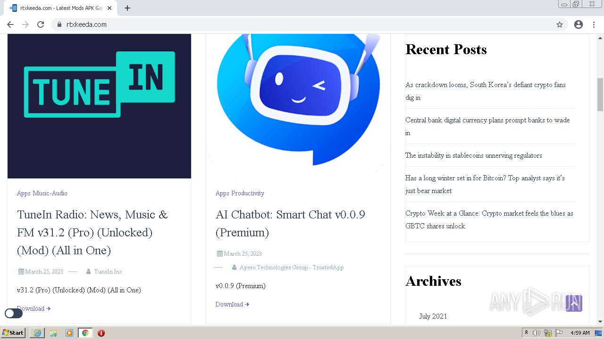604x339 pixels.
Task: Download TuneIn Radio mod
Action: pyautogui.click(x=34, y=309)
